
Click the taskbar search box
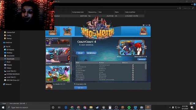pos(28,107)
